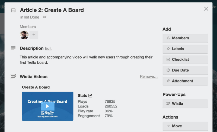
Task: Click the description lines icon
Action: click(13, 48)
